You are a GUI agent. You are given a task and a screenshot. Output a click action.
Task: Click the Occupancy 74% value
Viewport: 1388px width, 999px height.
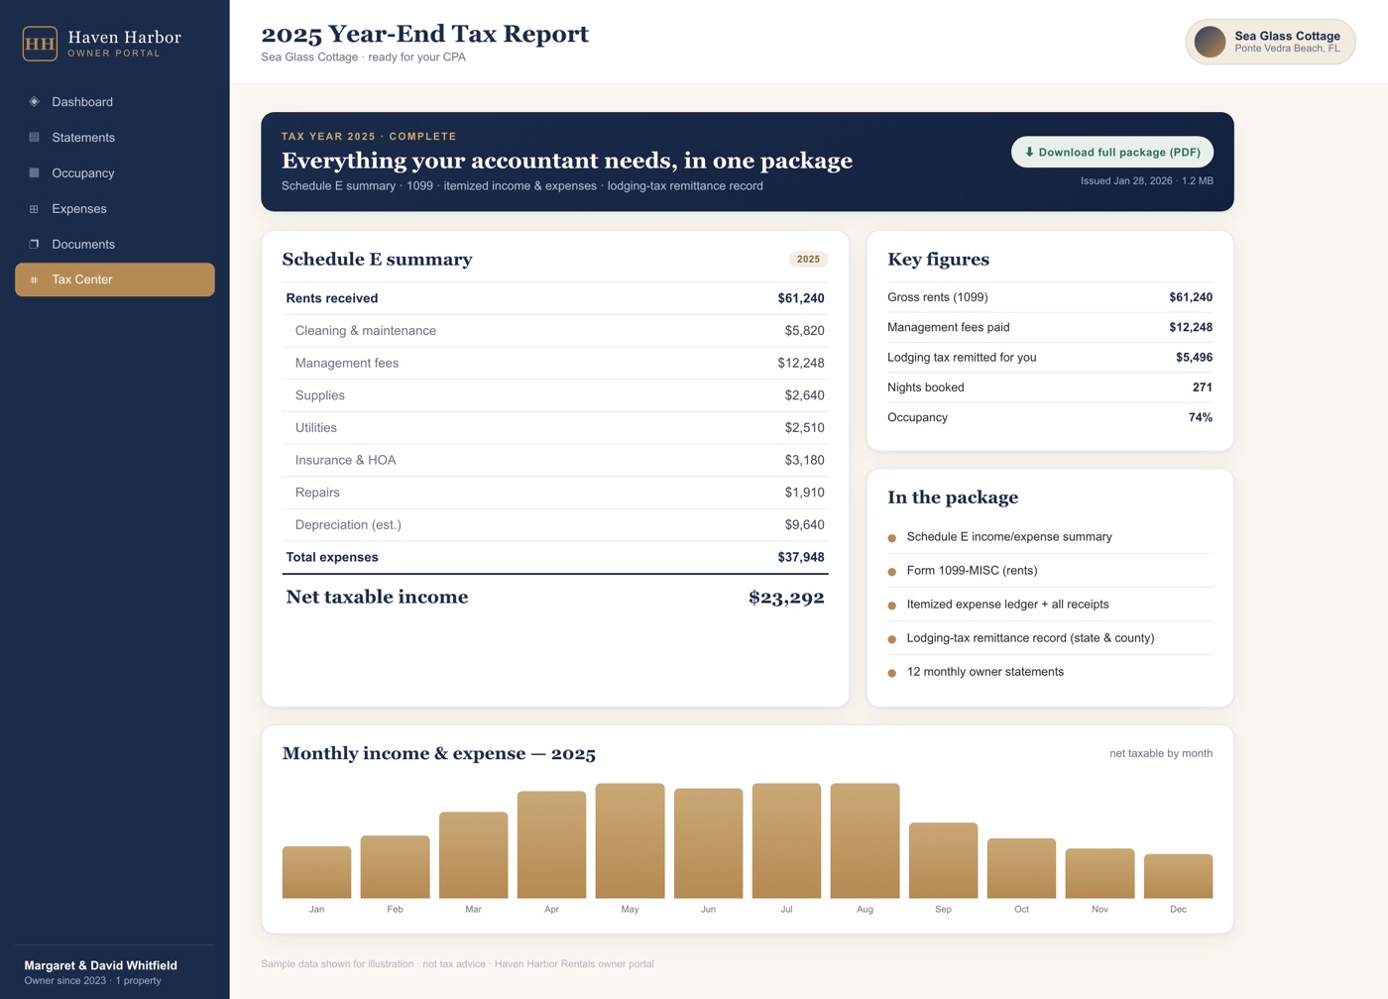pyautogui.click(x=1201, y=417)
